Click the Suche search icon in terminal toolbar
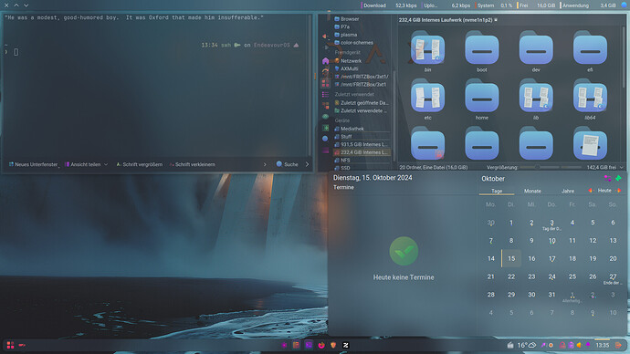 coord(279,164)
